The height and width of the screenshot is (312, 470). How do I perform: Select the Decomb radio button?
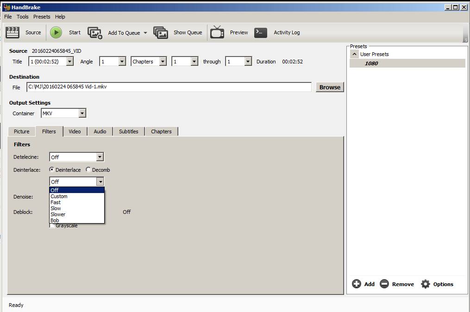(88, 169)
